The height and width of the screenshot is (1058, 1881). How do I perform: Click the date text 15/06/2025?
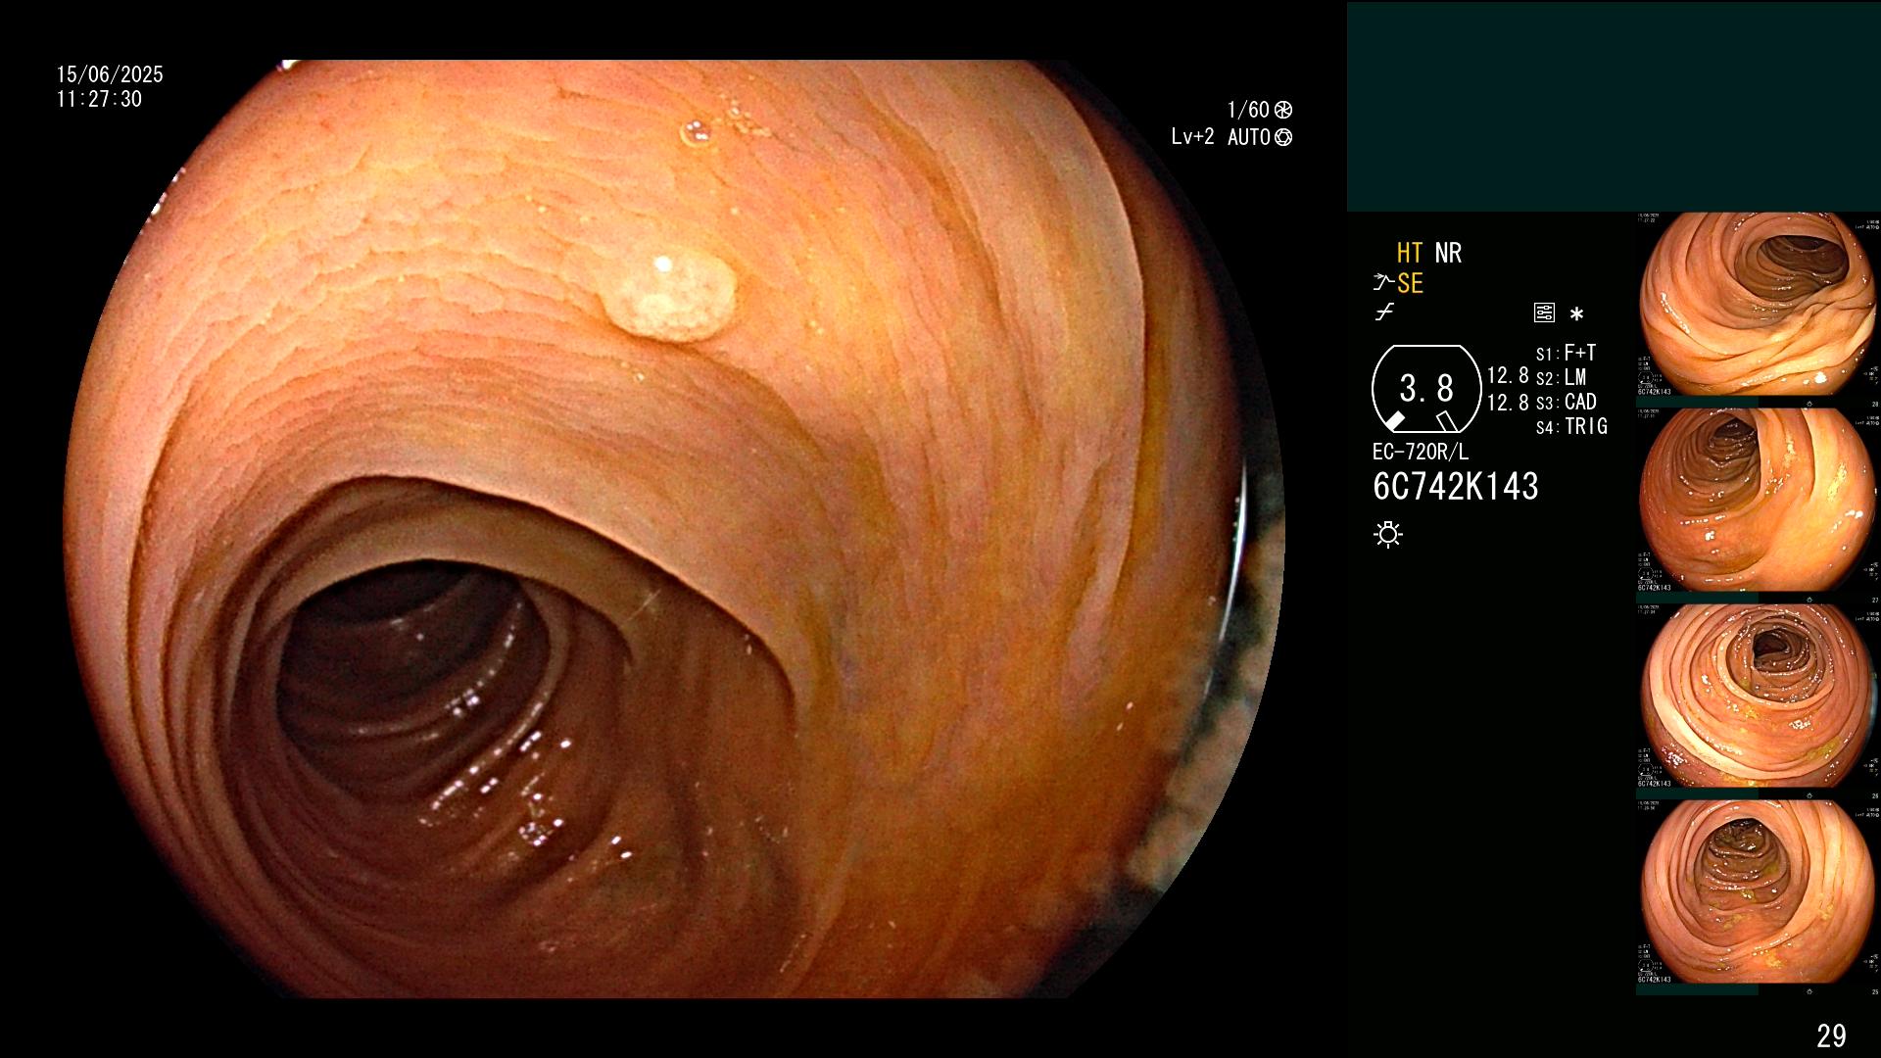tap(110, 74)
